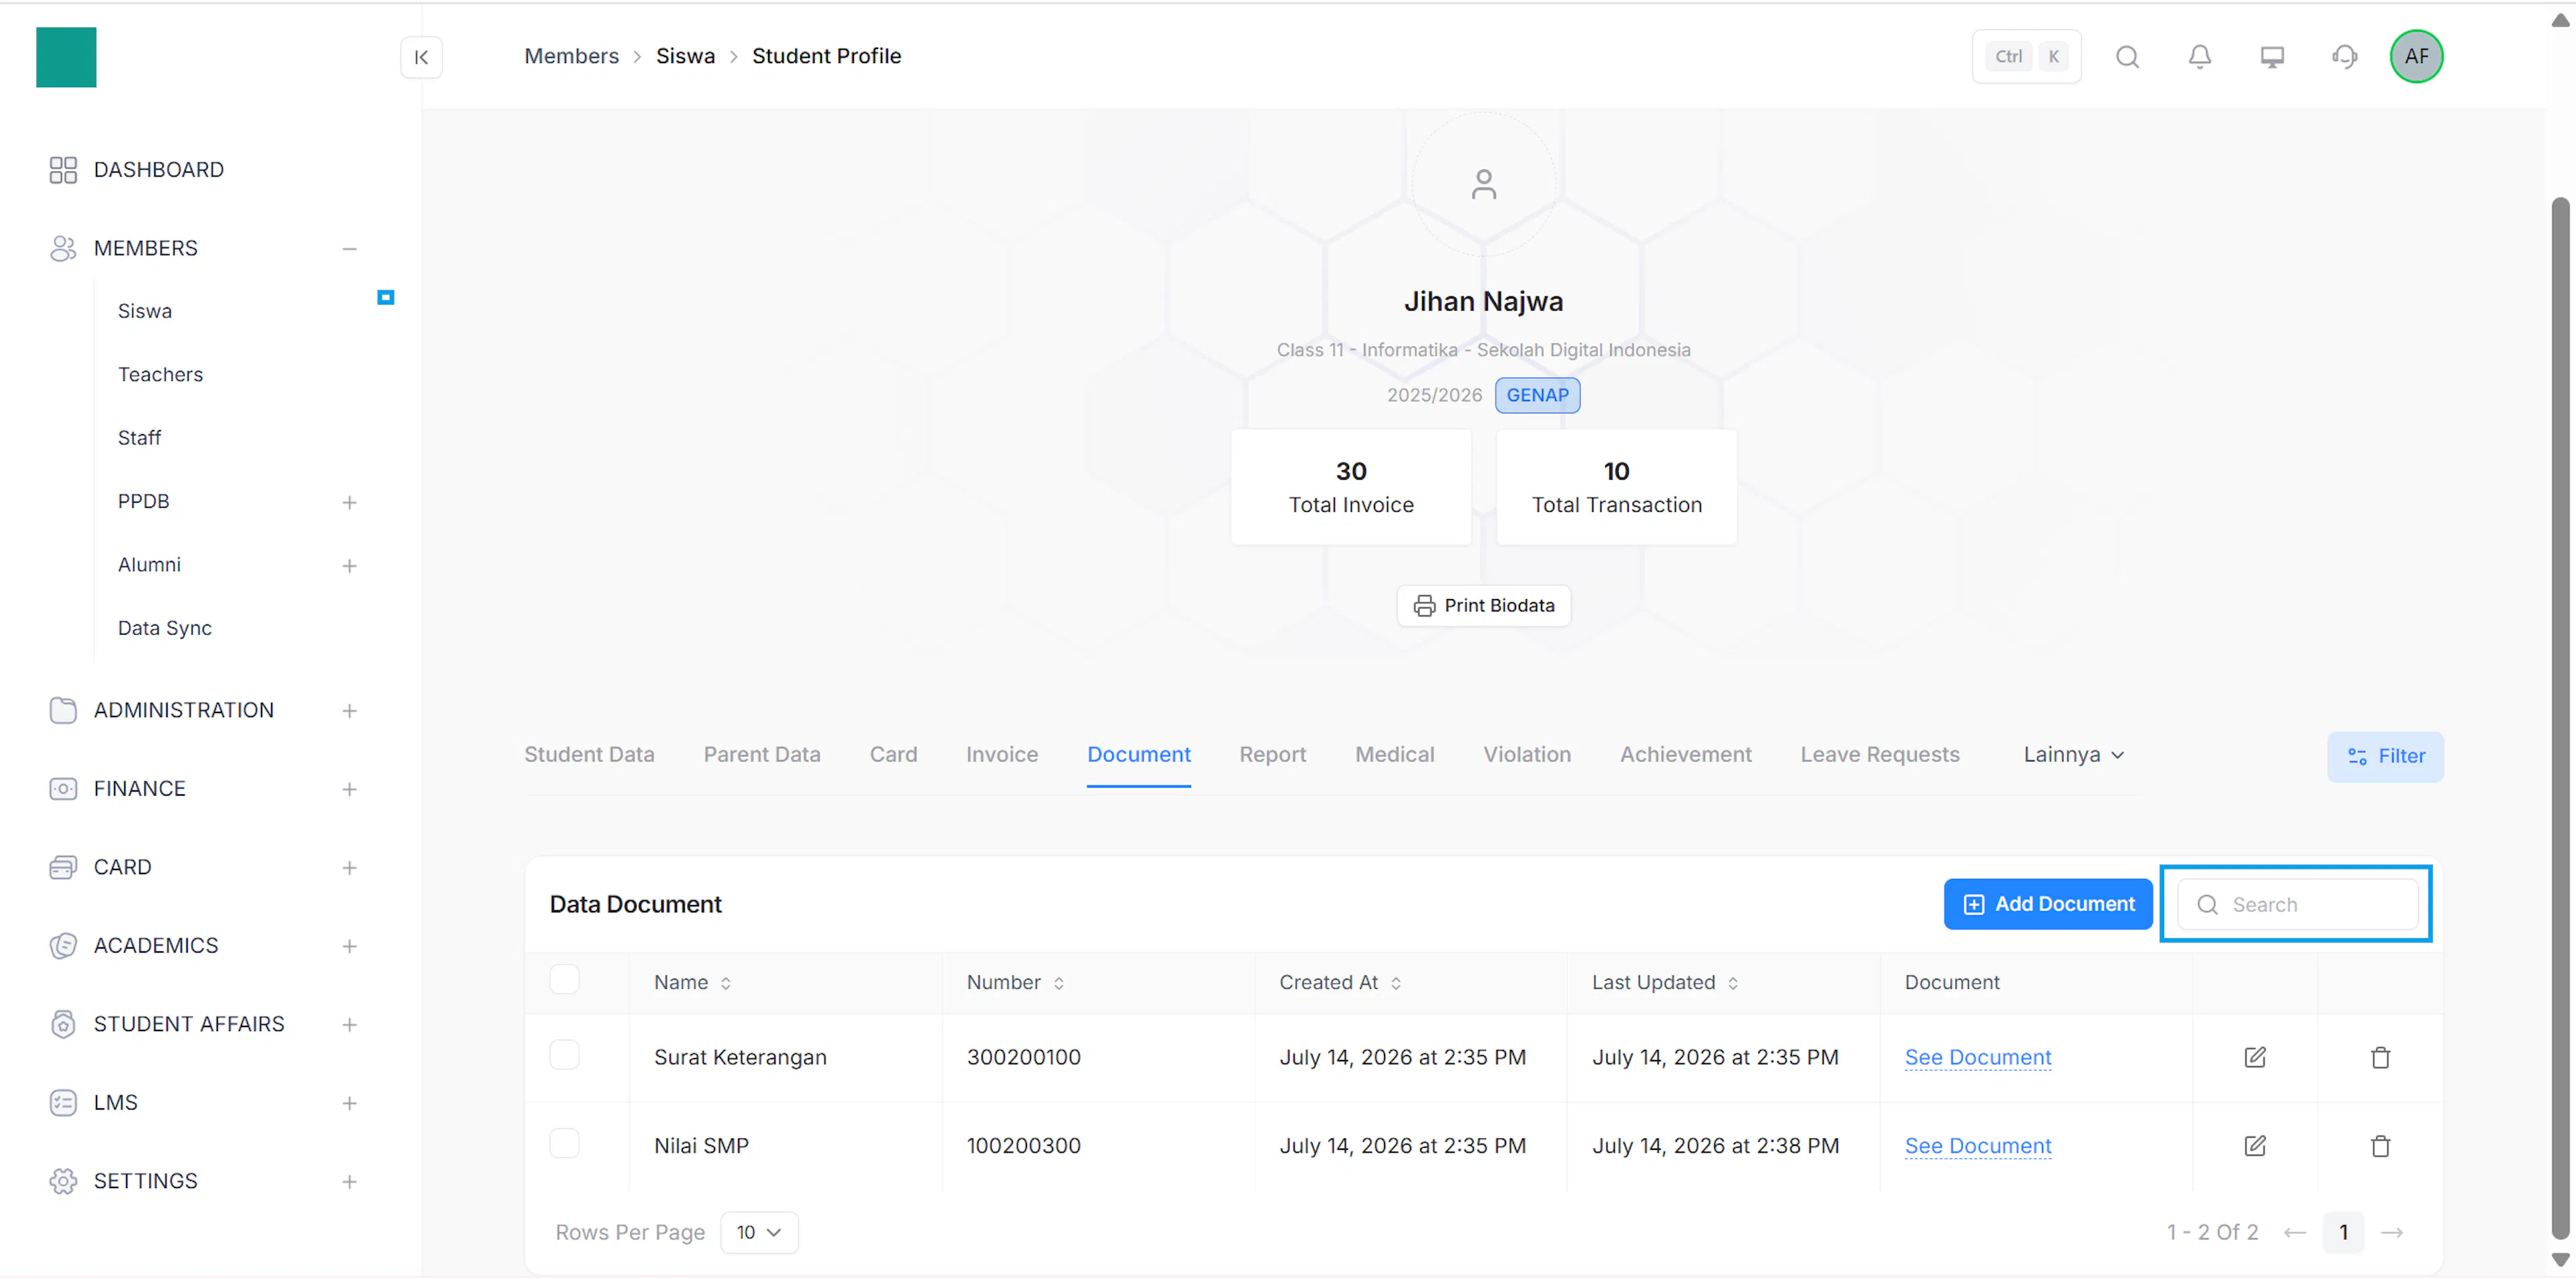Switch to the Medical tab
This screenshot has width=2576, height=1278.
click(x=1394, y=755)
